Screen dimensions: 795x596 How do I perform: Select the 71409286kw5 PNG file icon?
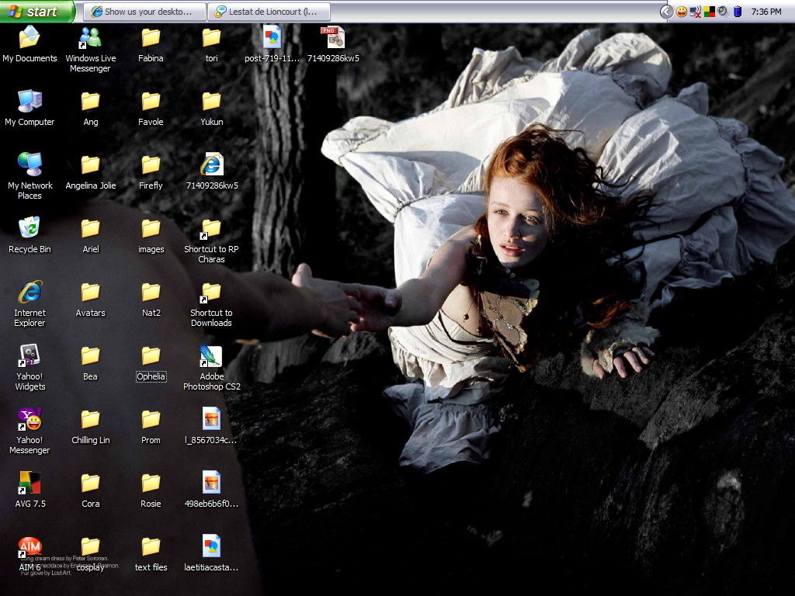pos(333,37)
